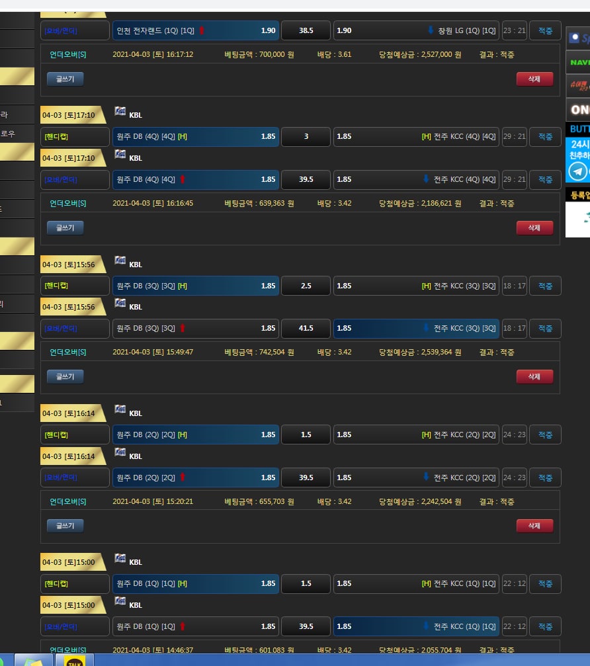The width and height of the screenshot is (590, 666).
Task: Click blue under arrow on 창원 LG (1Q)
Action: pos(431,30)
